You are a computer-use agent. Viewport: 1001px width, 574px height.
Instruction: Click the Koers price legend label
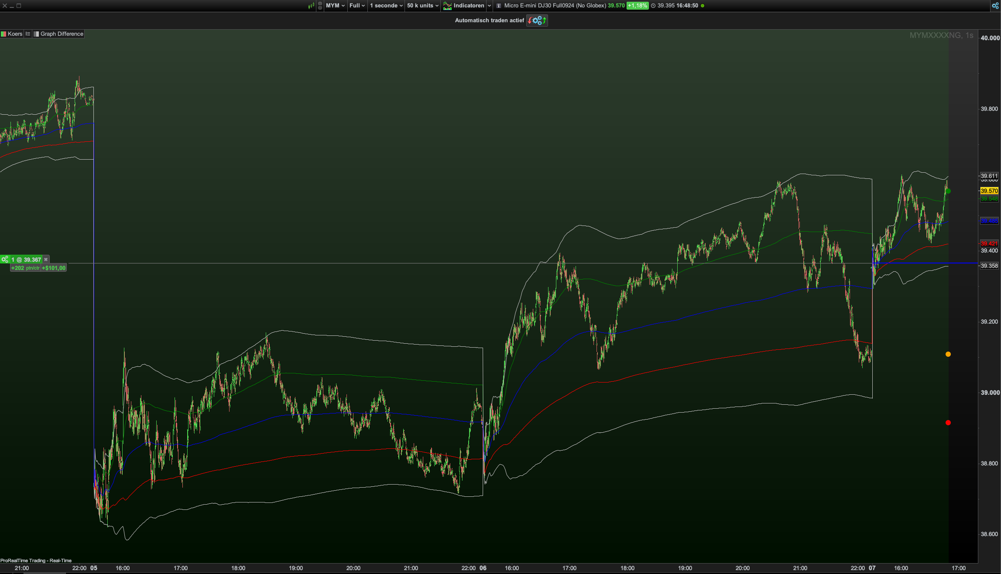[x=15, y=34]
